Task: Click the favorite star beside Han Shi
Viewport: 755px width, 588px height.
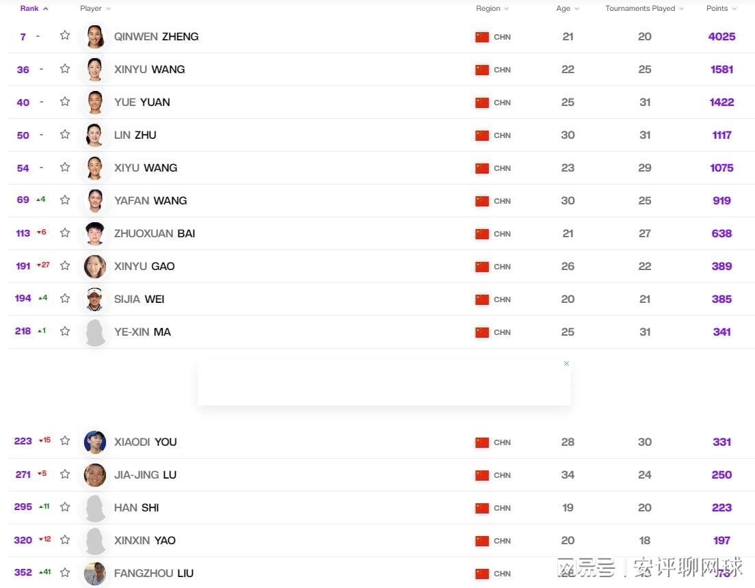Action: 65,507
